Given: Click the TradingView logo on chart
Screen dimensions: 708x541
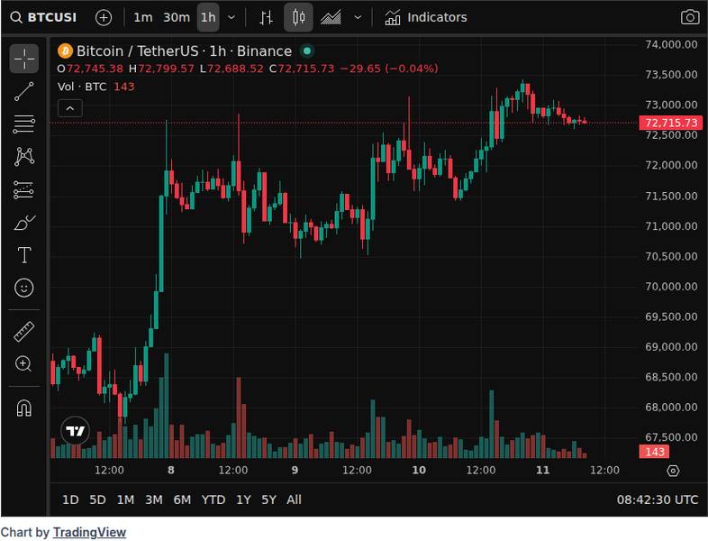Looking at the screenshot, I should [76, 431].
